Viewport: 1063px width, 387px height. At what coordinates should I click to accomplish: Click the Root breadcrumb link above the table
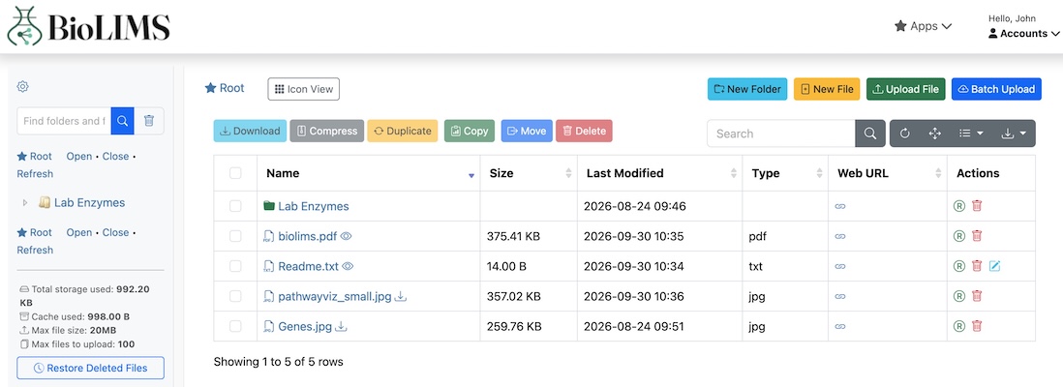225,88
